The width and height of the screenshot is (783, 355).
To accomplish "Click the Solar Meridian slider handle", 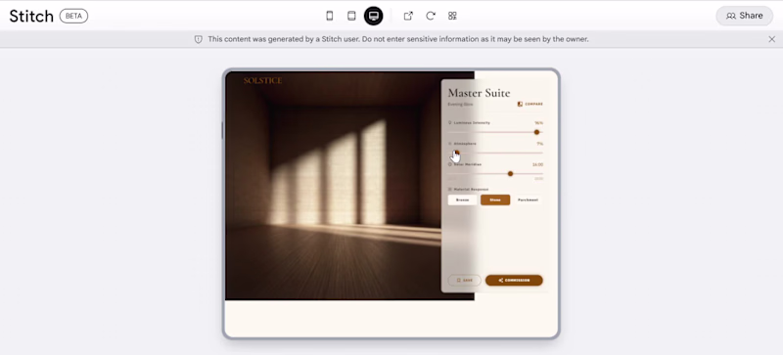I will [510, 174].
